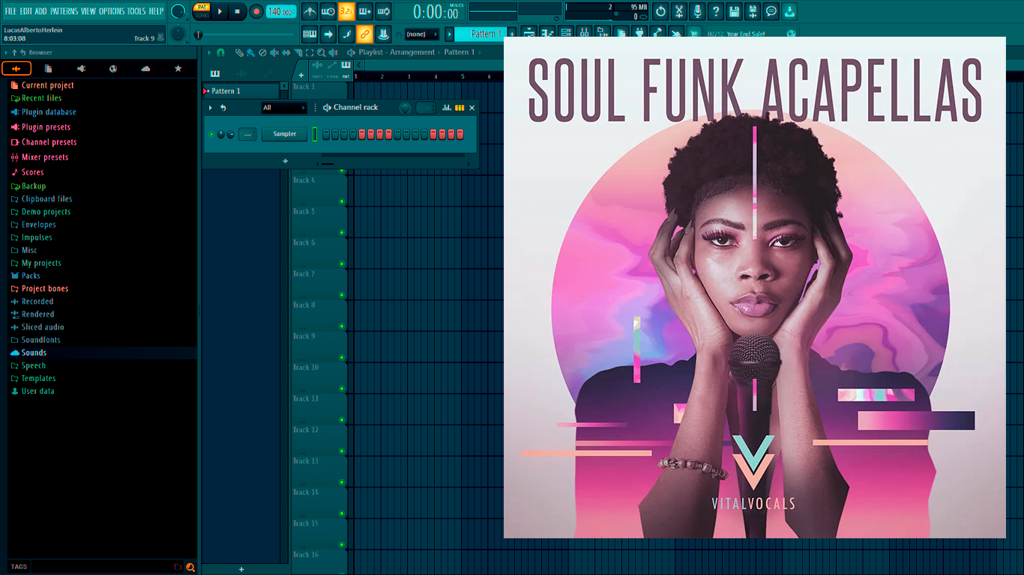Add a channel with the plus button
This screenshot has height=575, width=1024.
pos(285,161)
